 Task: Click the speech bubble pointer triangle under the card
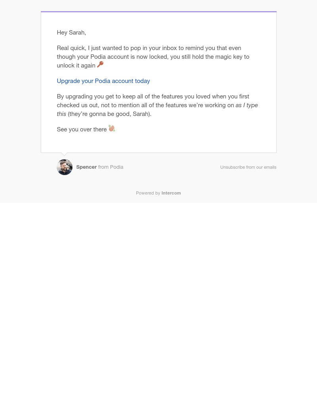(65, 154)
